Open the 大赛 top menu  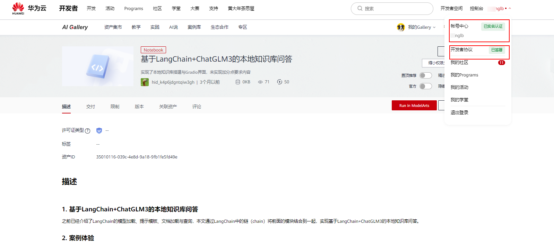(195, 8)
